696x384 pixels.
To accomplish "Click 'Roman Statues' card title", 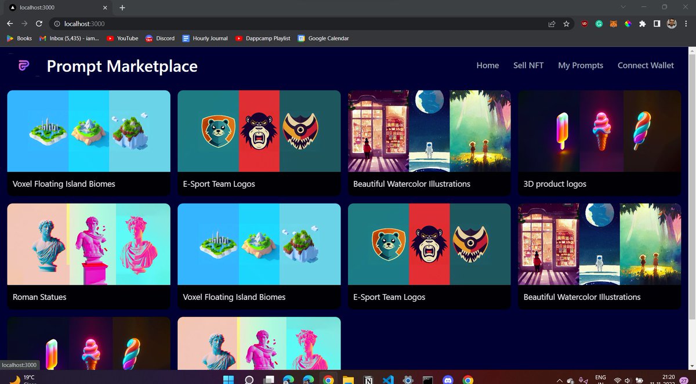I will [x=39, y=297].
